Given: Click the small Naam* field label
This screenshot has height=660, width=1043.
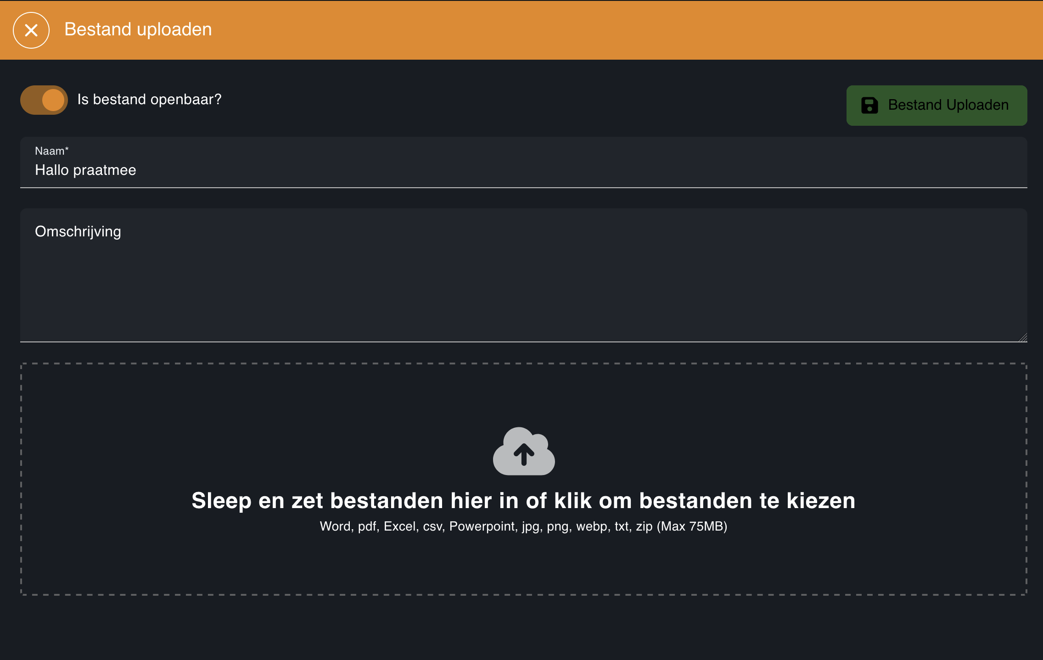Looking at the screenshot, I should click(51, 151).
